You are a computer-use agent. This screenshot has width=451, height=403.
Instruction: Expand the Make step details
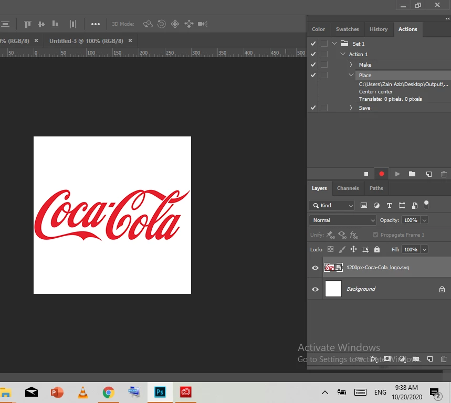351,65
